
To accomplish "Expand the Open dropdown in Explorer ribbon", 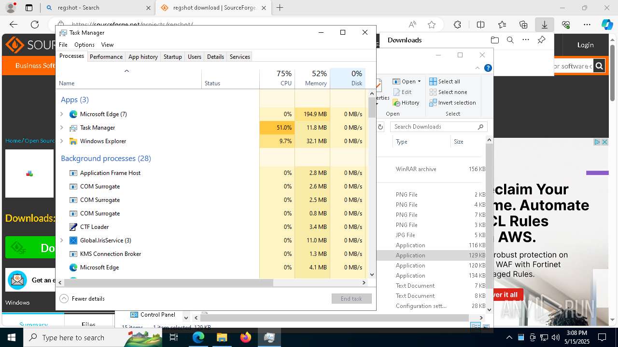I will tap(419, 81).
